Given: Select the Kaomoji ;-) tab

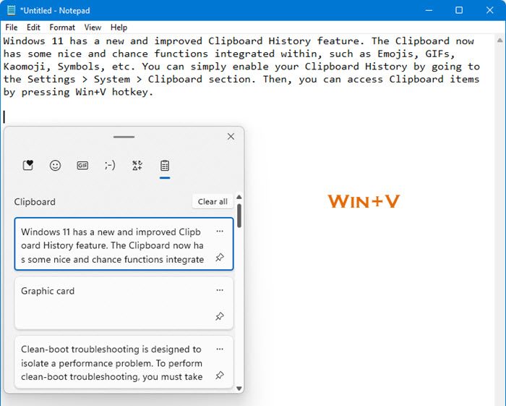Looking at the screenshot, I should [x=110, y=166].
